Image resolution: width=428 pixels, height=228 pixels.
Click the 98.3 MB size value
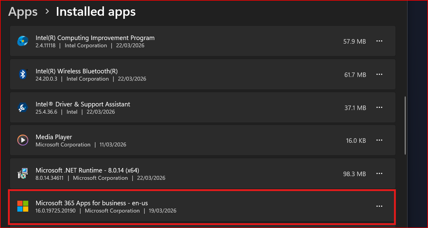pyautogui.click(x=354, y=174)
